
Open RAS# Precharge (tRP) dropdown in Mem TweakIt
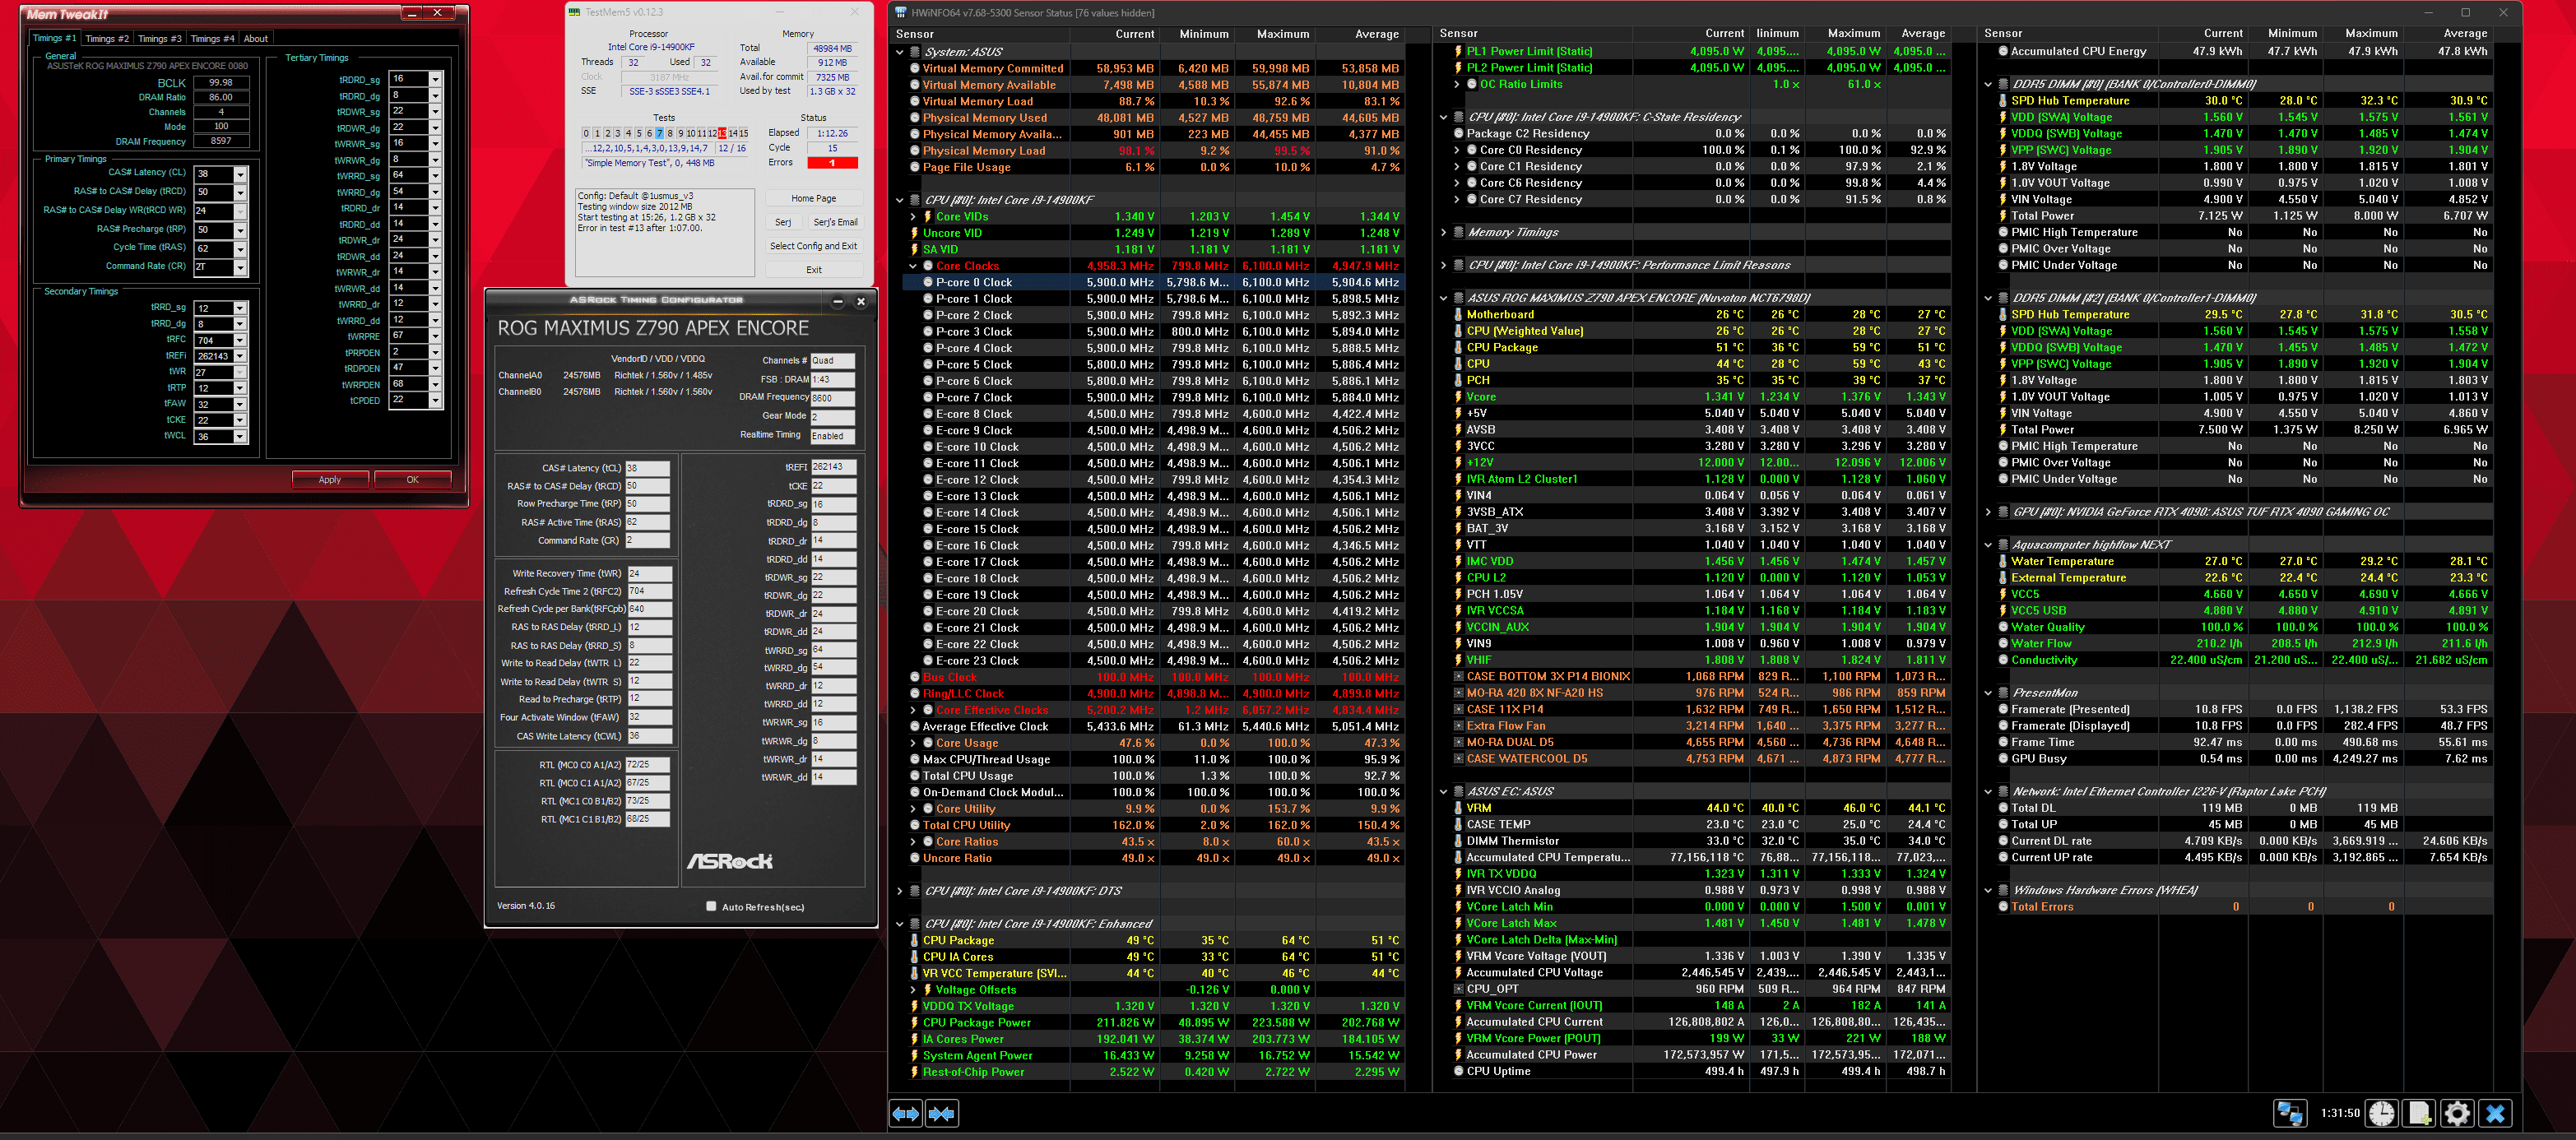(240, 230)
